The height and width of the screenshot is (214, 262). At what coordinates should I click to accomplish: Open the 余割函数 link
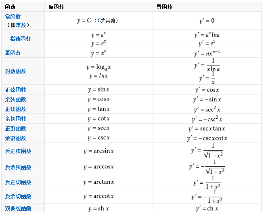15,138
